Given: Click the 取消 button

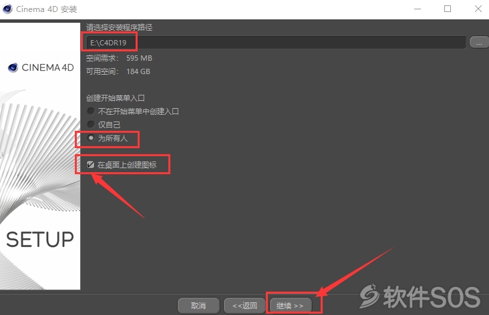Looking at the screenshot, I should 198,306.
